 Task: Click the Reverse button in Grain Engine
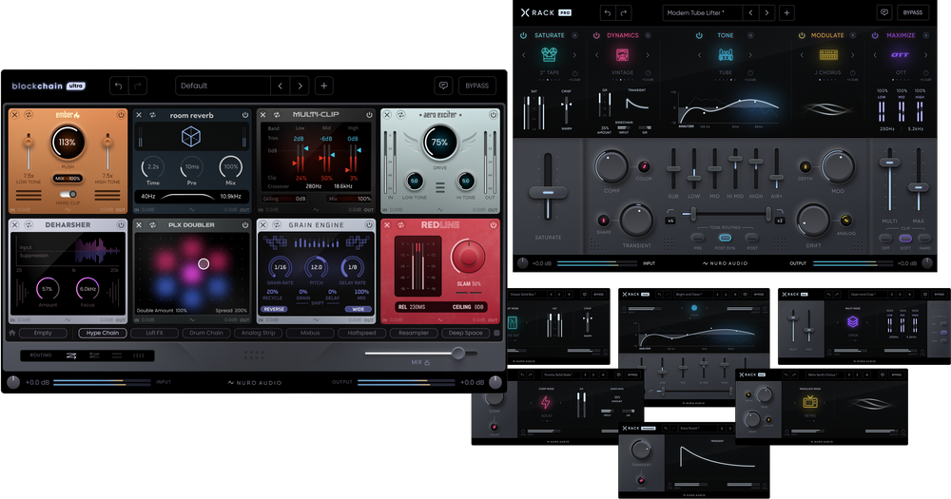pos(275,309)
